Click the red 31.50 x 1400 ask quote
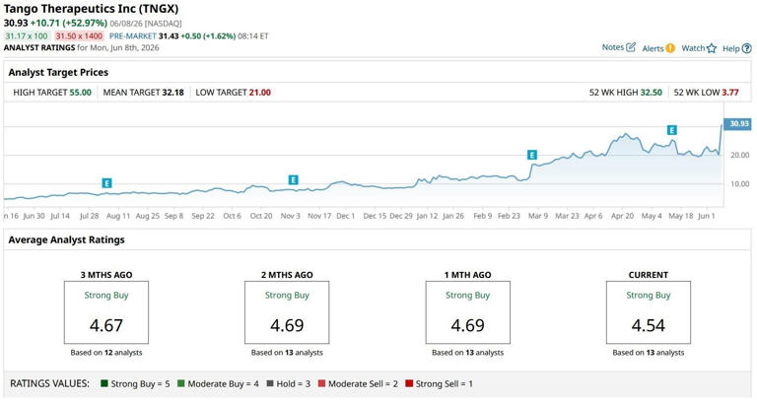The image size is (757, 404). (79, 36)
